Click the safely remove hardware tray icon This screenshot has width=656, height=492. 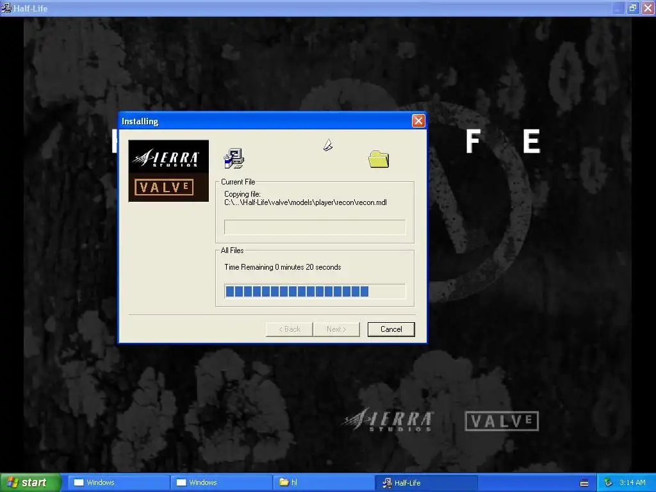point(609,482)
